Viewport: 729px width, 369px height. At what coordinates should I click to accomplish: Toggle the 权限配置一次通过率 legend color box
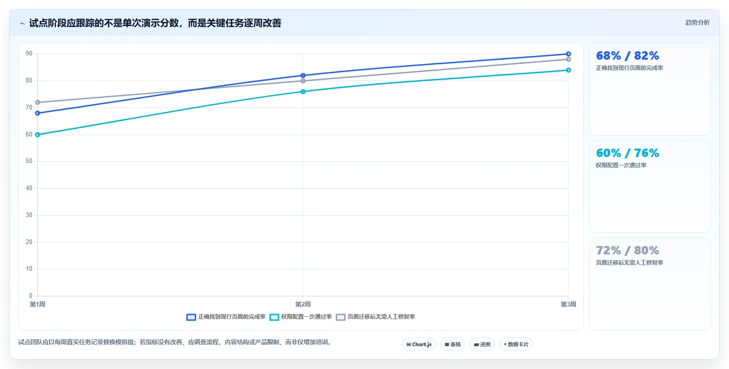pyautogui.click(x=274, y=317)
